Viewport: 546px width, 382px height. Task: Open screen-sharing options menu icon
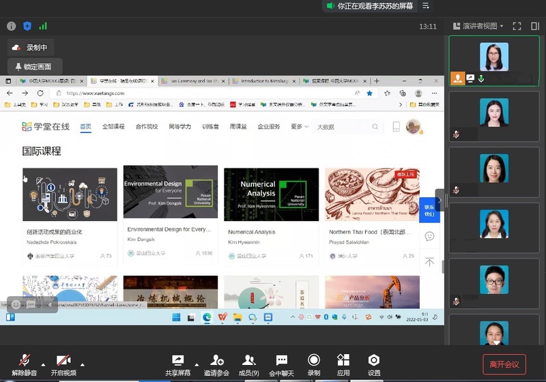pyautogui.click(x=425, y=6)
